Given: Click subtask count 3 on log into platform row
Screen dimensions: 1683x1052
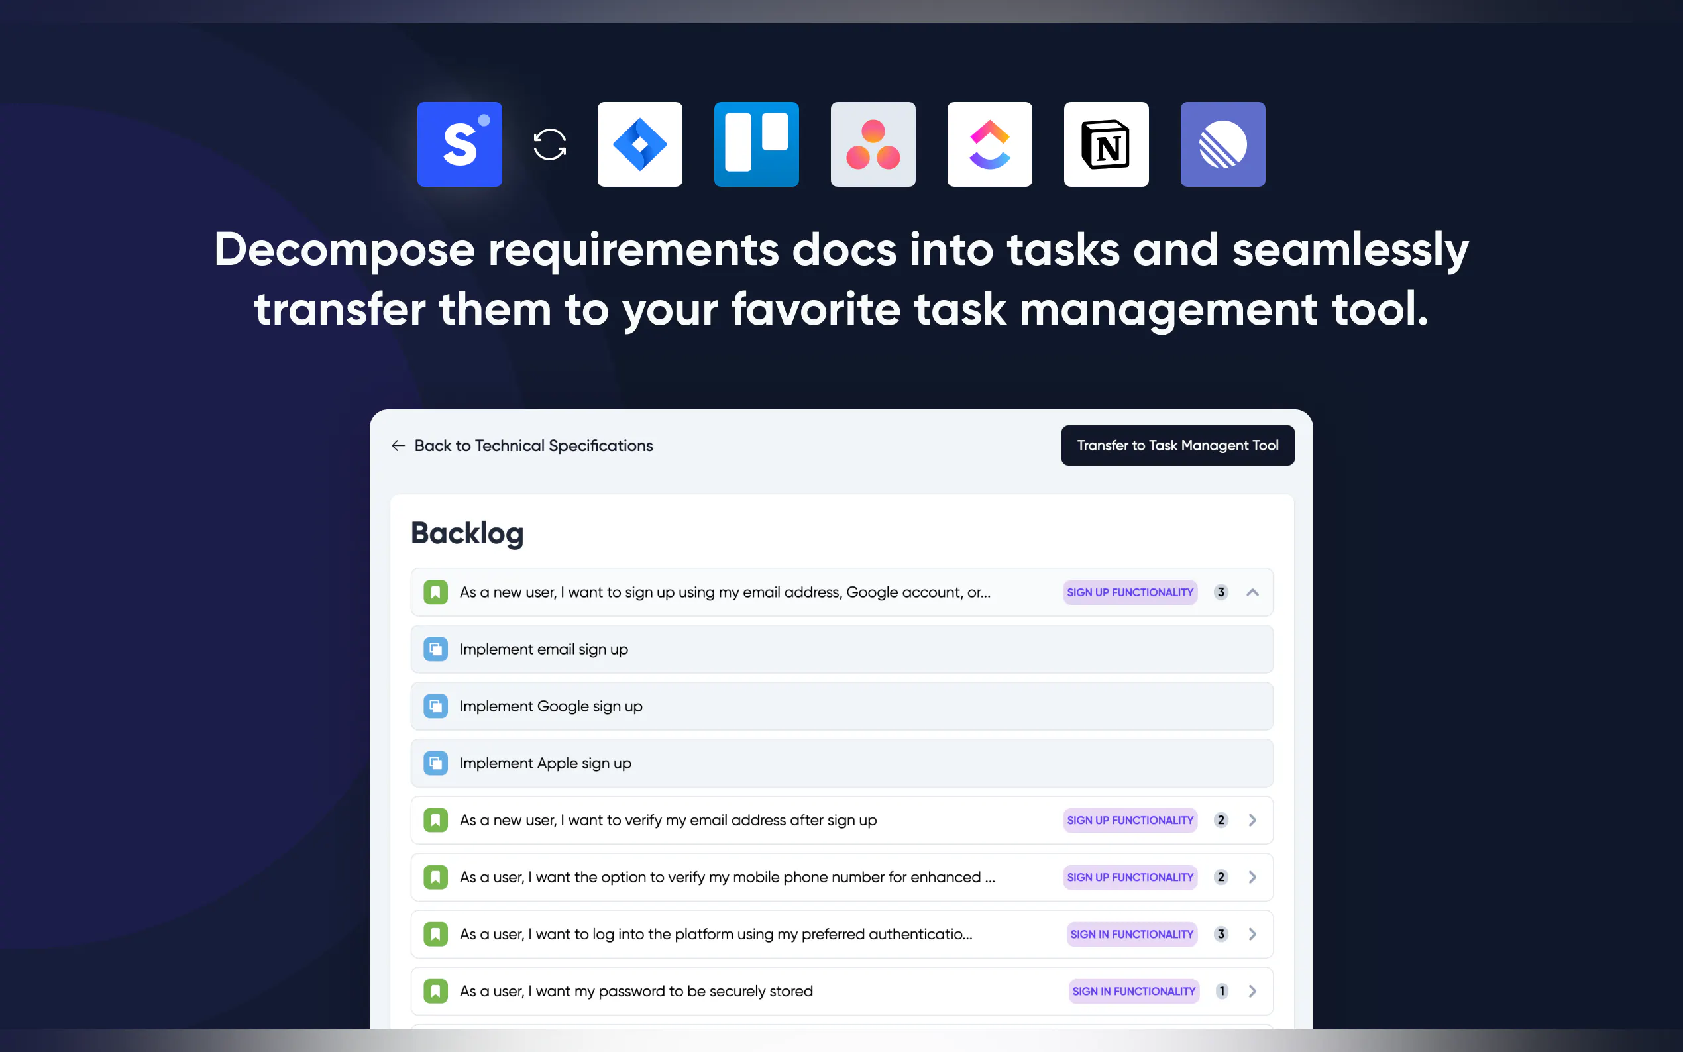Looking at the screenshot, I should point(1221,935).
